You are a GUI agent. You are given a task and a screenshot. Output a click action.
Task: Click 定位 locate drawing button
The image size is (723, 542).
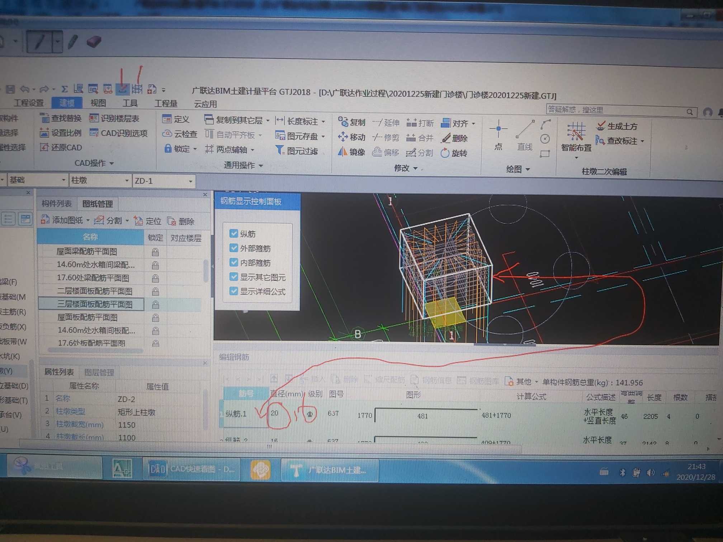click(x=148, y=221)
